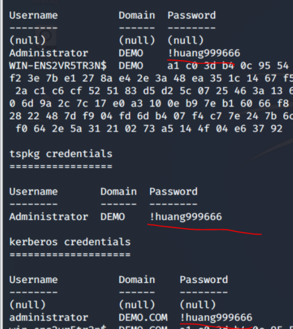Image resolution: width=293 pixels, height=329 pixels.
Task: Click the Username column header in the tspkg table
Action: point(33,191)
